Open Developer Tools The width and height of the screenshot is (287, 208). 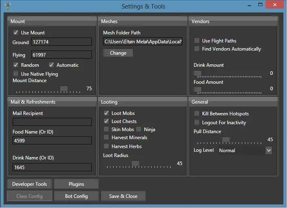coord(30,184)
